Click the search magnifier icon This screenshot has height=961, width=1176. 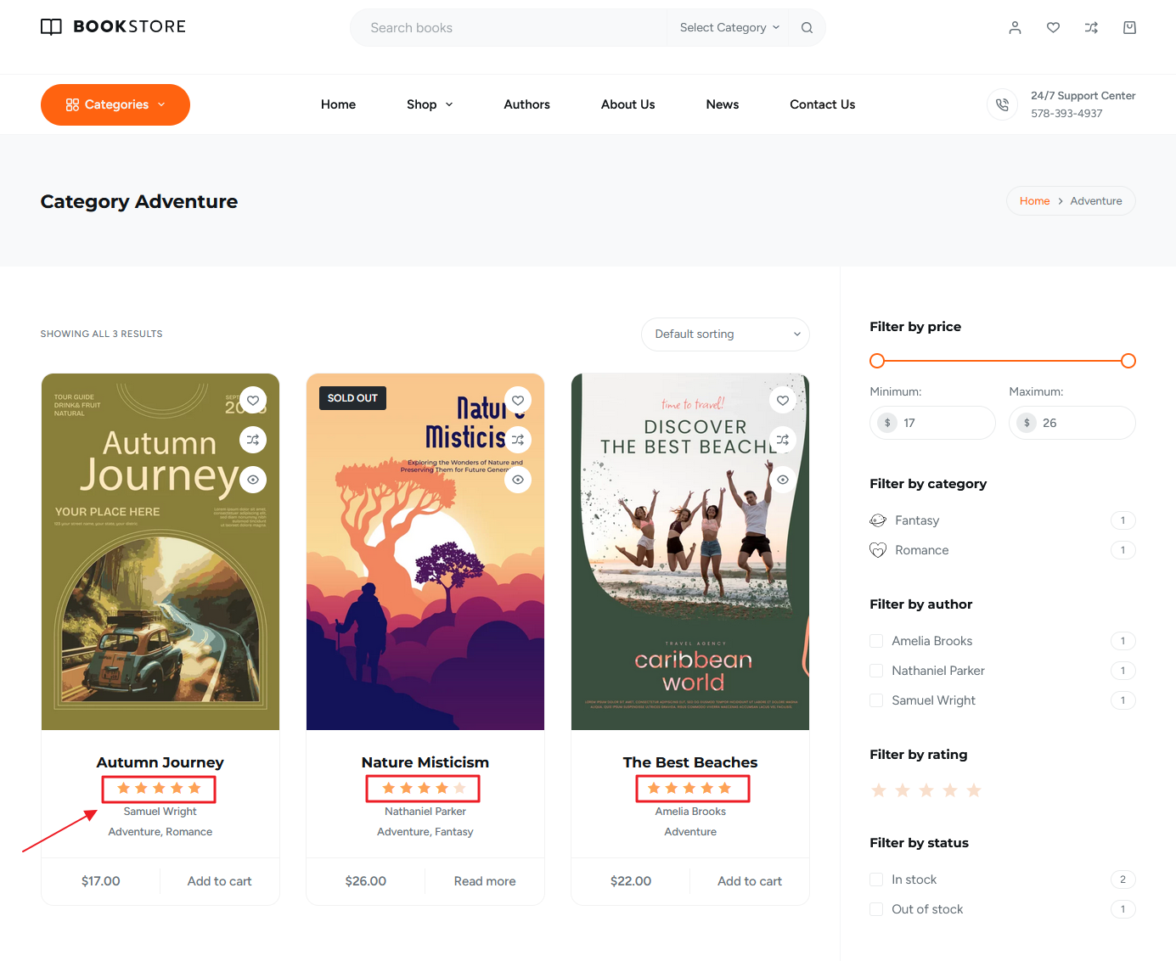[807, 28]
